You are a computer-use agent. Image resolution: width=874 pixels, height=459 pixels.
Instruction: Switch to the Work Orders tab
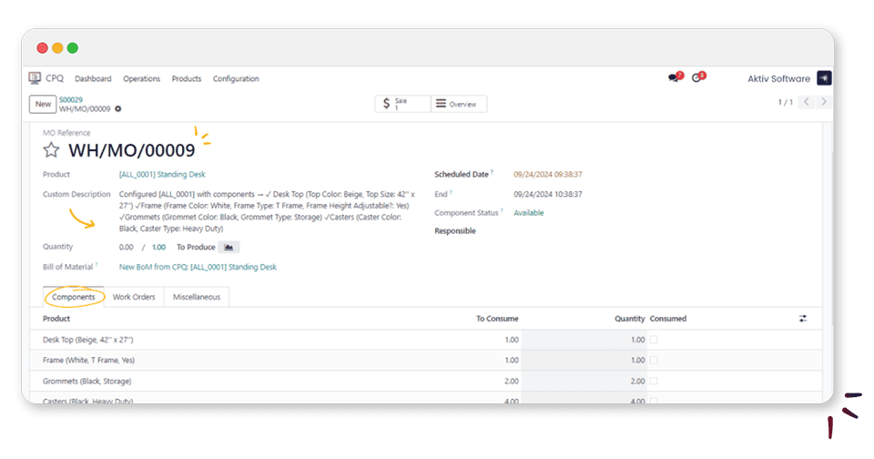(x=134, y=297)
